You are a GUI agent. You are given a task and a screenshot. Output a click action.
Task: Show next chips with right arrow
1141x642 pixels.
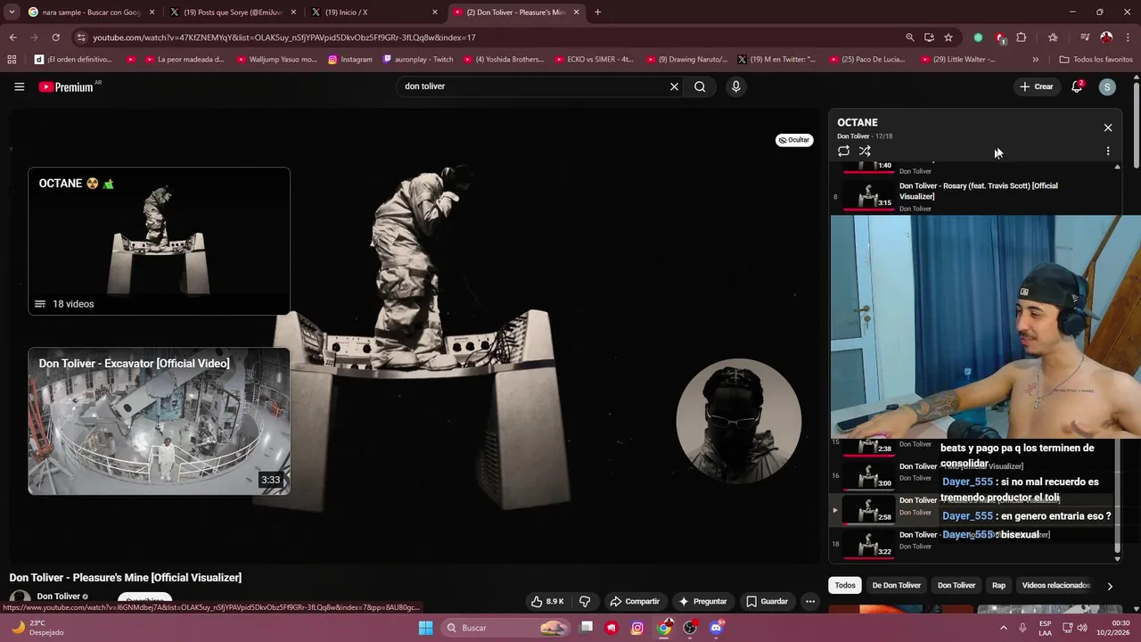click(x=1110, y=586)
